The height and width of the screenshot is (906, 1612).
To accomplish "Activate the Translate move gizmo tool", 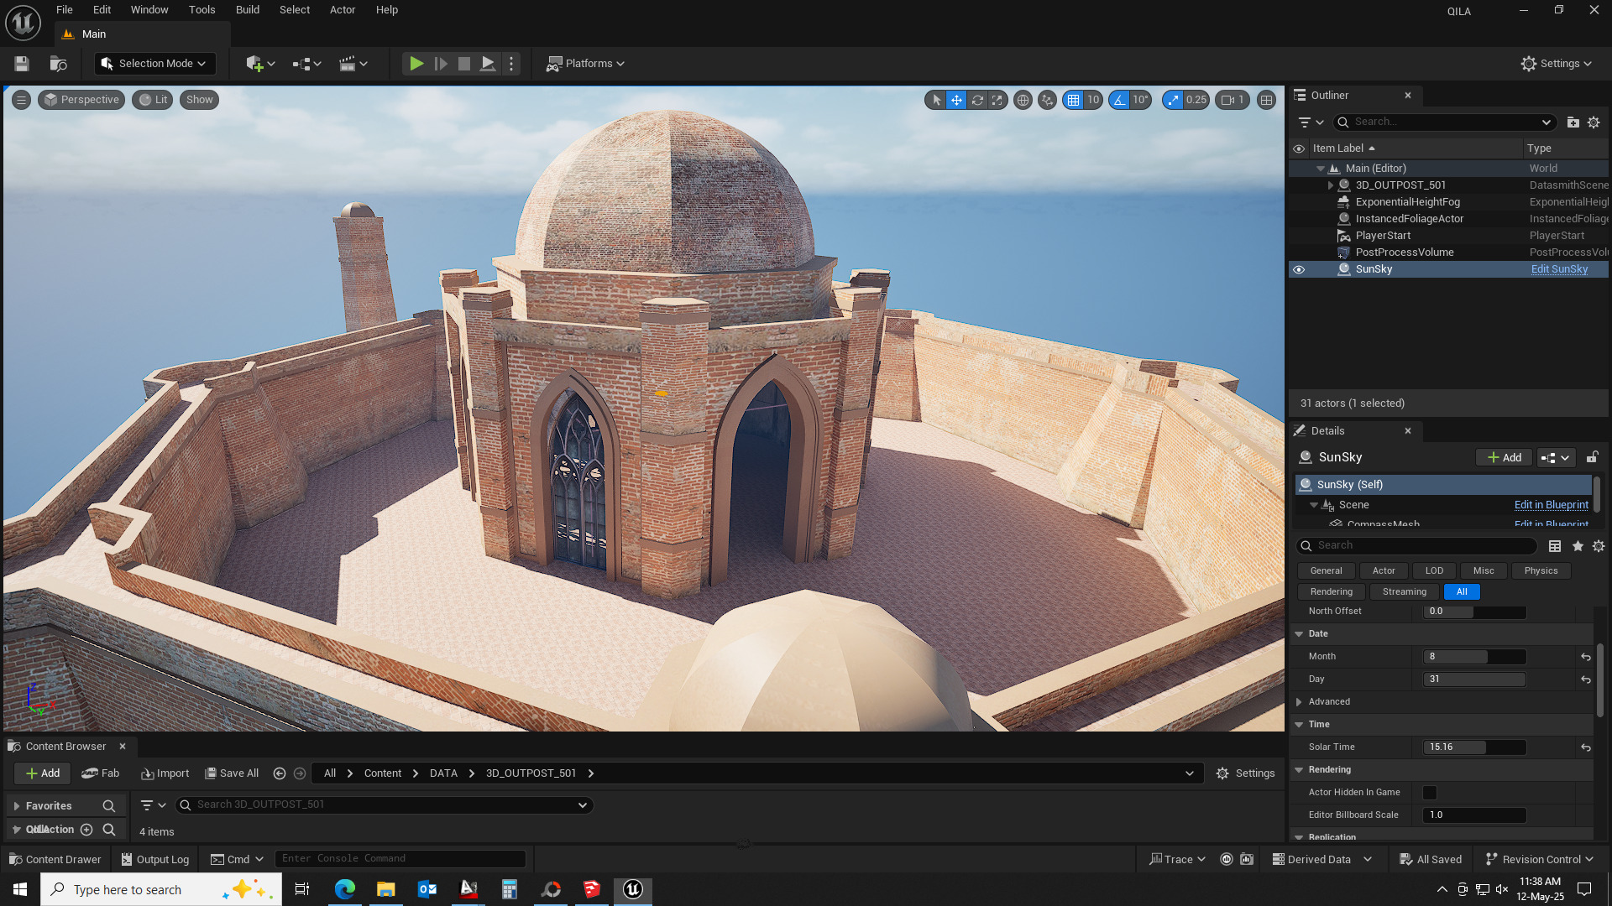I will [956, 100].
